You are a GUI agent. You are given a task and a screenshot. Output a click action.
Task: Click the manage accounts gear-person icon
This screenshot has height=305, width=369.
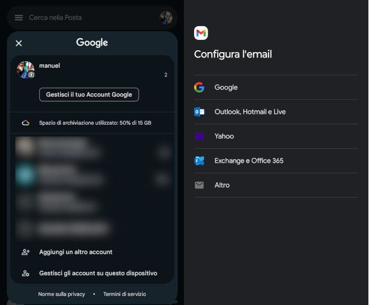(25, 274)
